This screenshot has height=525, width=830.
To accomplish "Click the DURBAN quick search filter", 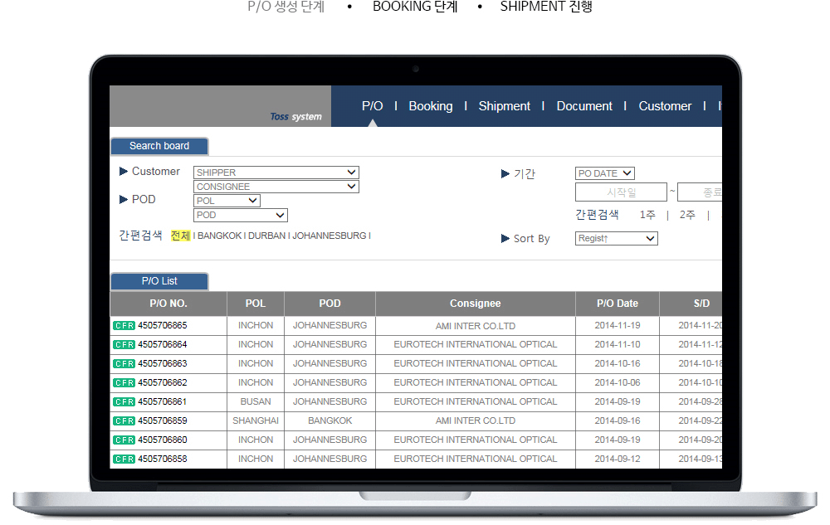I will click(x=267, y=236).
